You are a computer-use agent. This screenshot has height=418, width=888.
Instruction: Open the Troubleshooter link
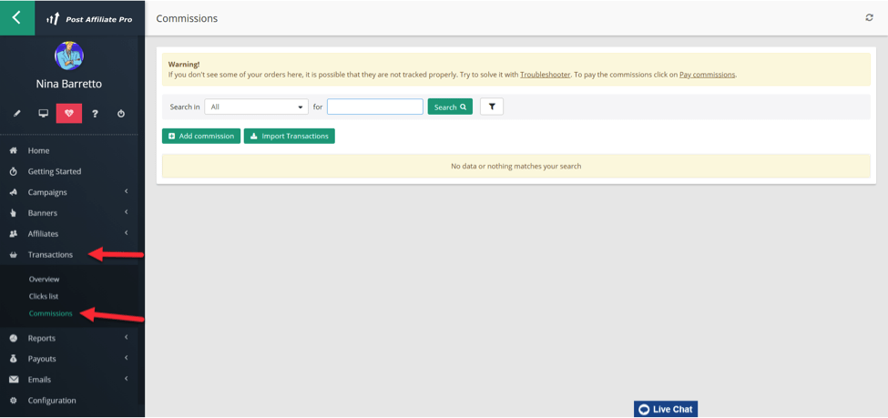click(546, 74)
